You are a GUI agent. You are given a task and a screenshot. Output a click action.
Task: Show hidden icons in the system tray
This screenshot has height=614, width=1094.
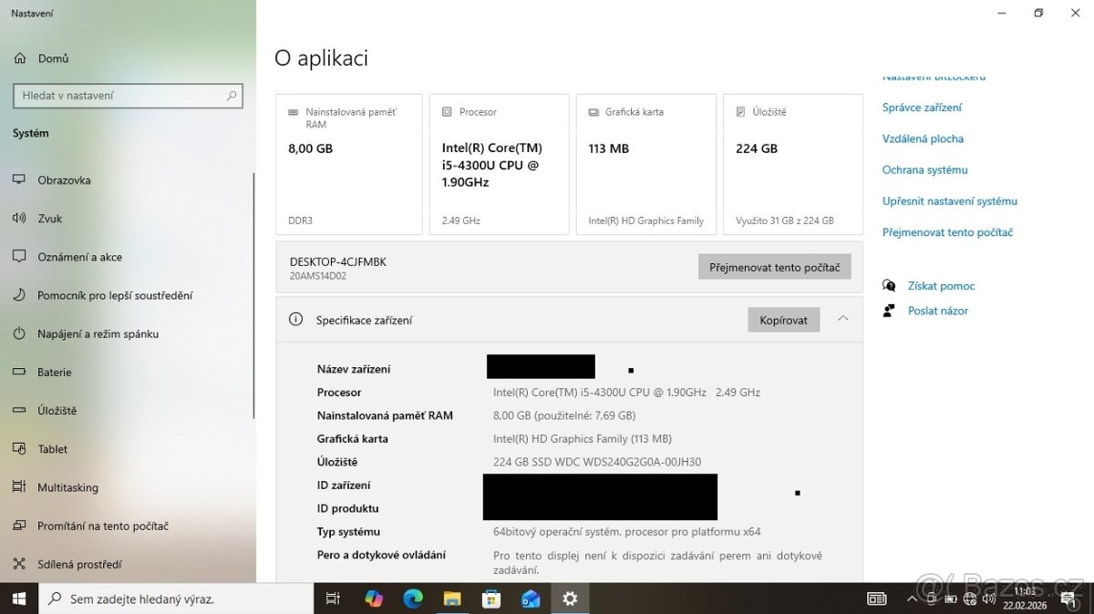(x=912, y=599)
